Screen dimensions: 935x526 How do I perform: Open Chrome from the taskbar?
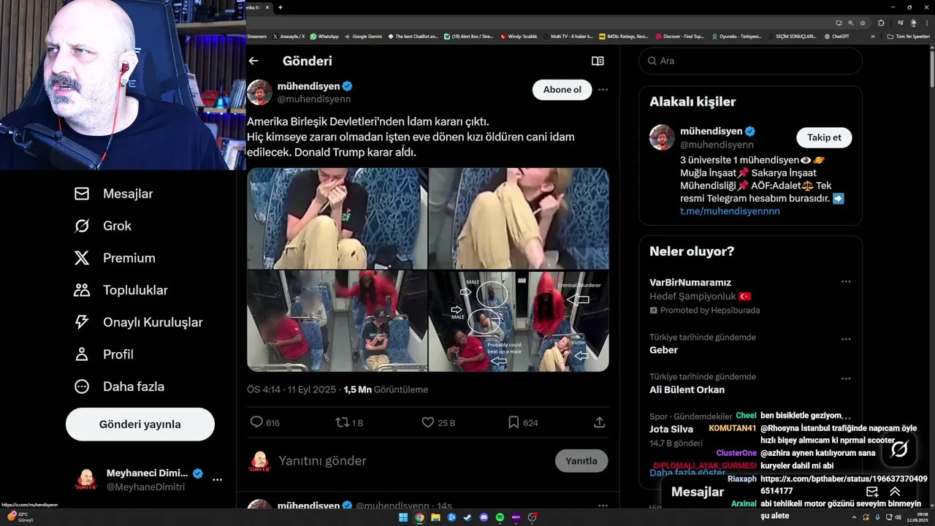click(x=419, y=517)
